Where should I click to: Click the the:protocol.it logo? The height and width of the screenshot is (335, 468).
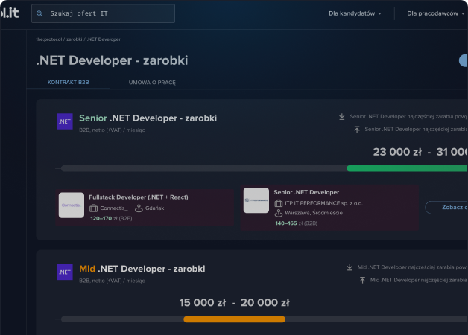click(10, 13)
